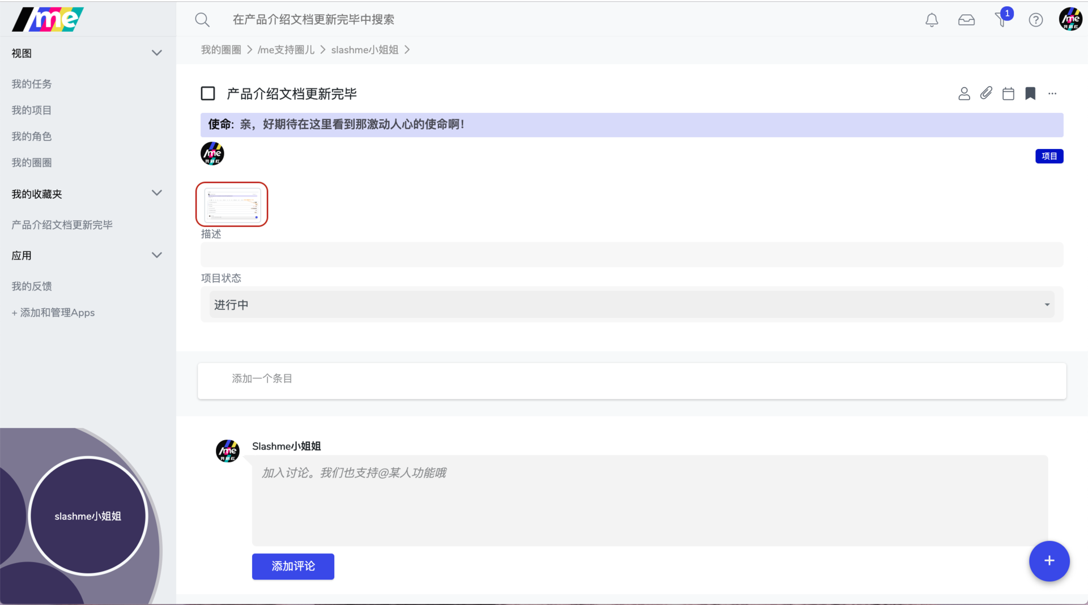Open the three-dot more options menu
Image resolution: width=1088 pixels, height=605 pixels.
1052,93
